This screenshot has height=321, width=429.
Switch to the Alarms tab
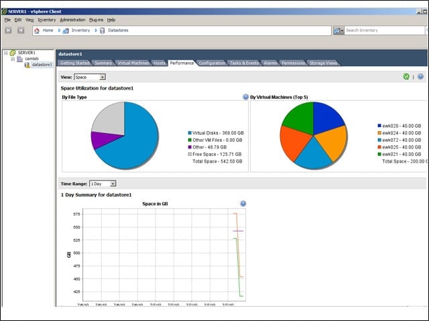point(270,63)
